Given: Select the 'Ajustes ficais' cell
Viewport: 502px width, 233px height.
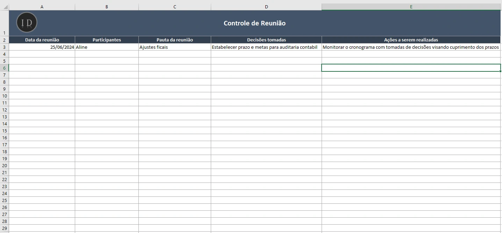Looking at the screenshot, I should tap(174, 47).
